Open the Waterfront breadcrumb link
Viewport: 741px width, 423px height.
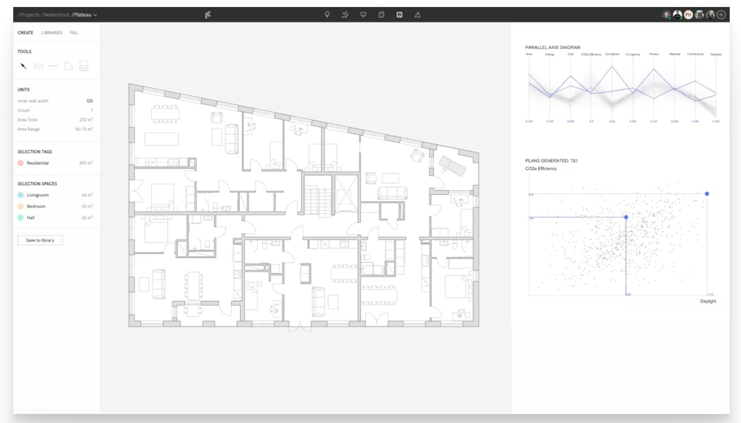click(x=55, y=15)
